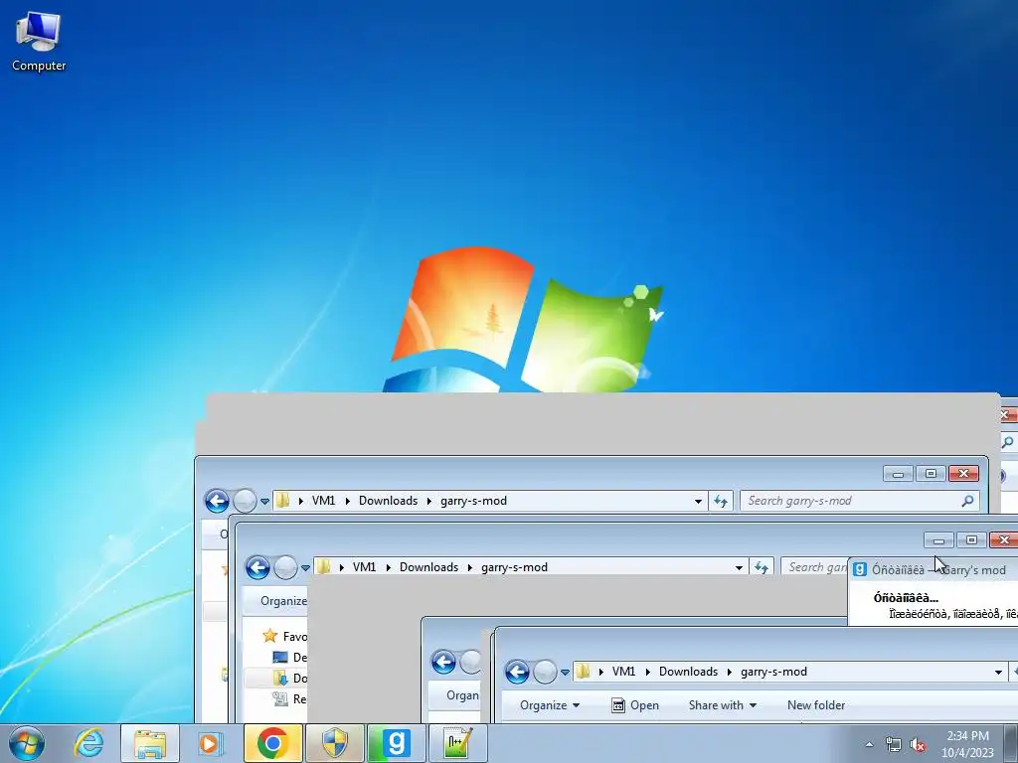The image size is (1018, 763).
Task: Maximize the rearmost Explorer window
Action: pos(931,474)
